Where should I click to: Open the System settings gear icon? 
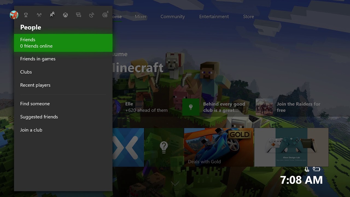click(105, 15)
